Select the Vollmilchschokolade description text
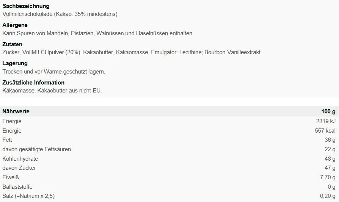 [x=60, y=14]
